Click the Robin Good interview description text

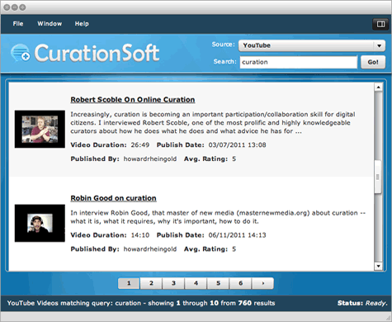click(218, 217)
